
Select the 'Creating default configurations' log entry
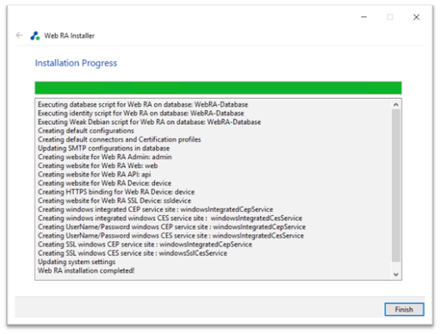86,131
